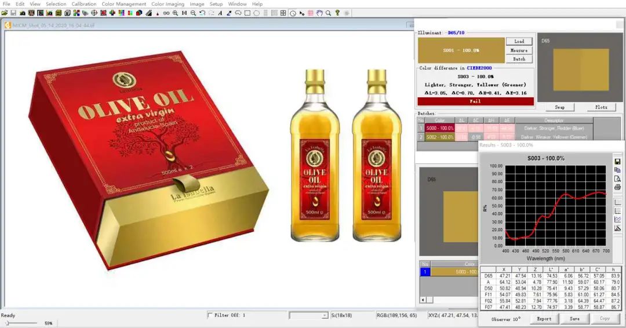Select the zoom in magnifier tool
This screenshot has height=328, width=626.
coord(175,13)
